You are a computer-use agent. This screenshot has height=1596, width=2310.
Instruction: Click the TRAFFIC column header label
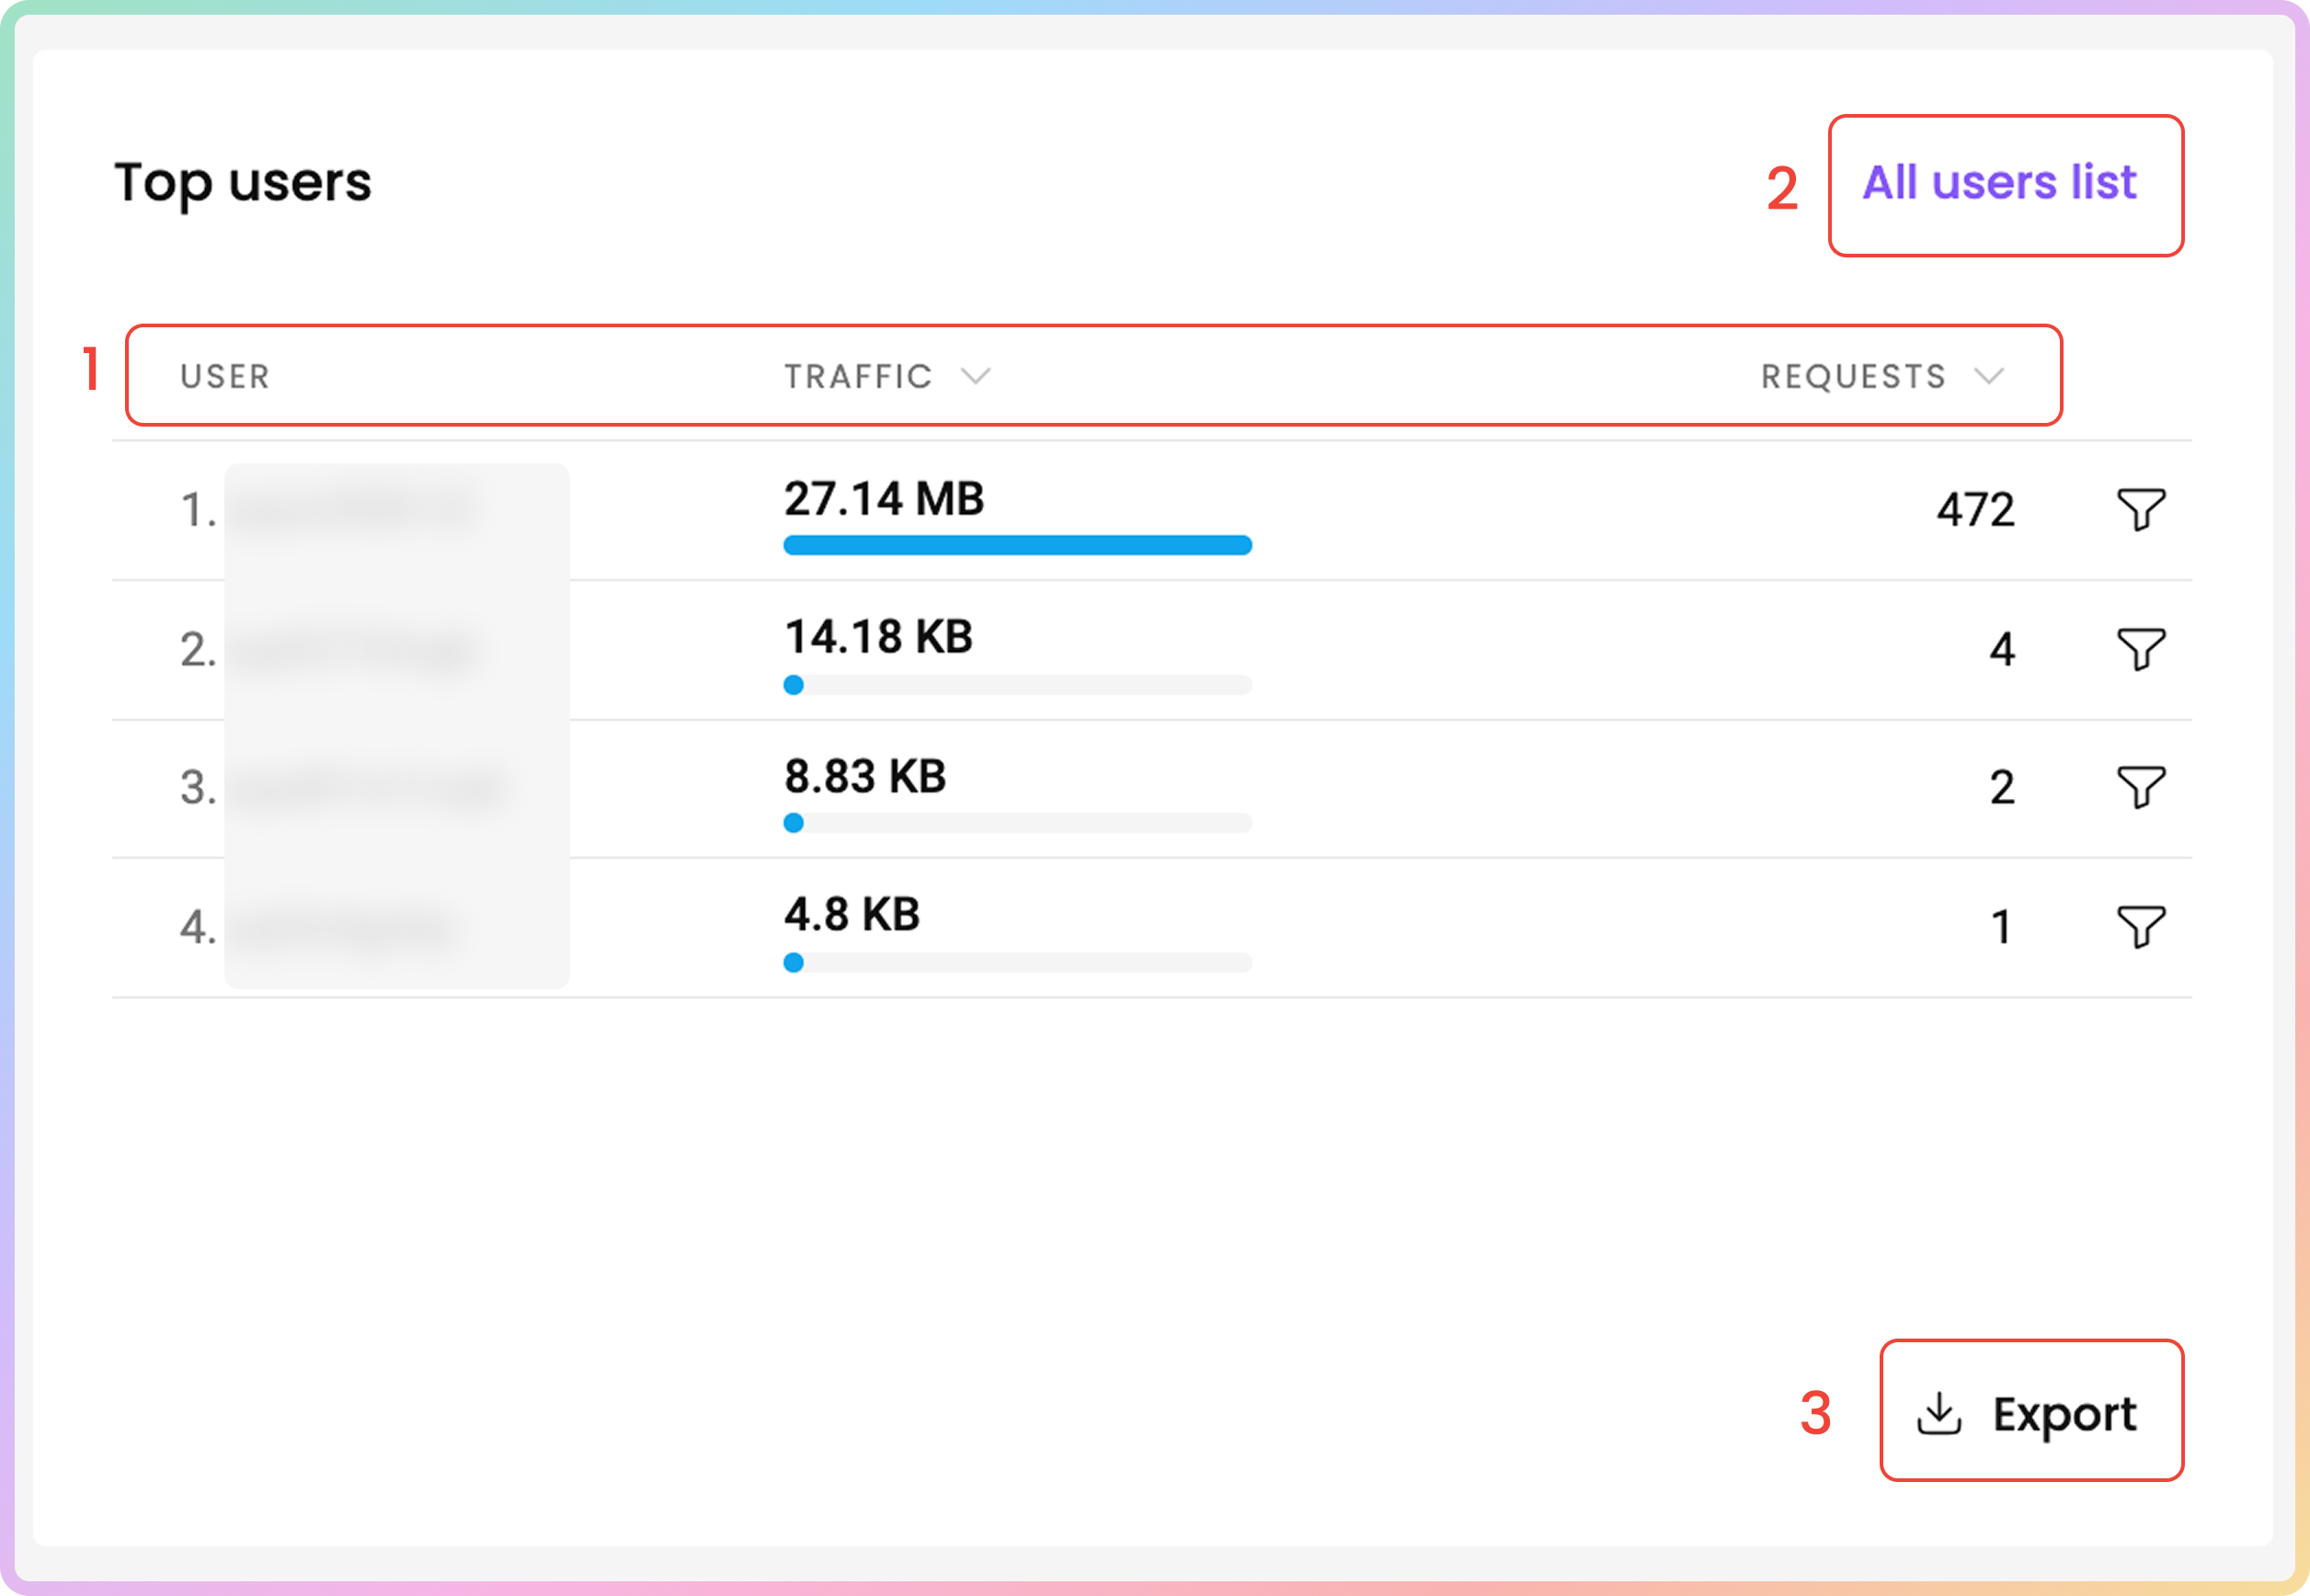[x=857, y=377]
